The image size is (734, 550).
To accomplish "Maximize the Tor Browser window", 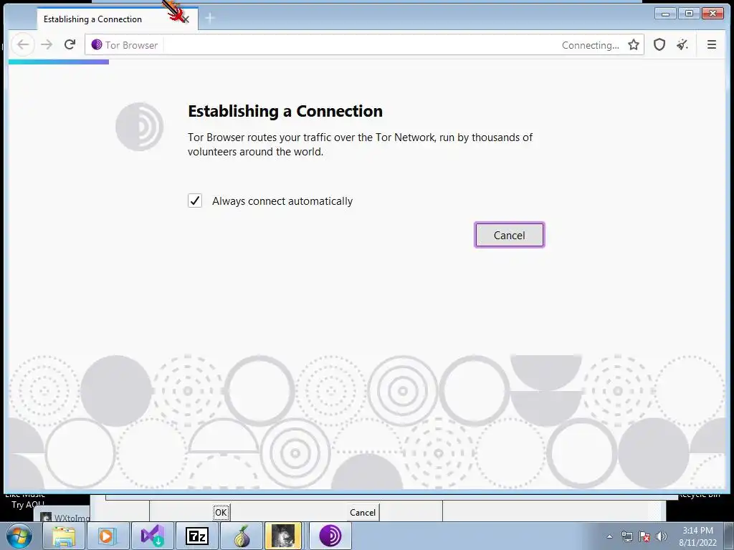I will [689, 14].
